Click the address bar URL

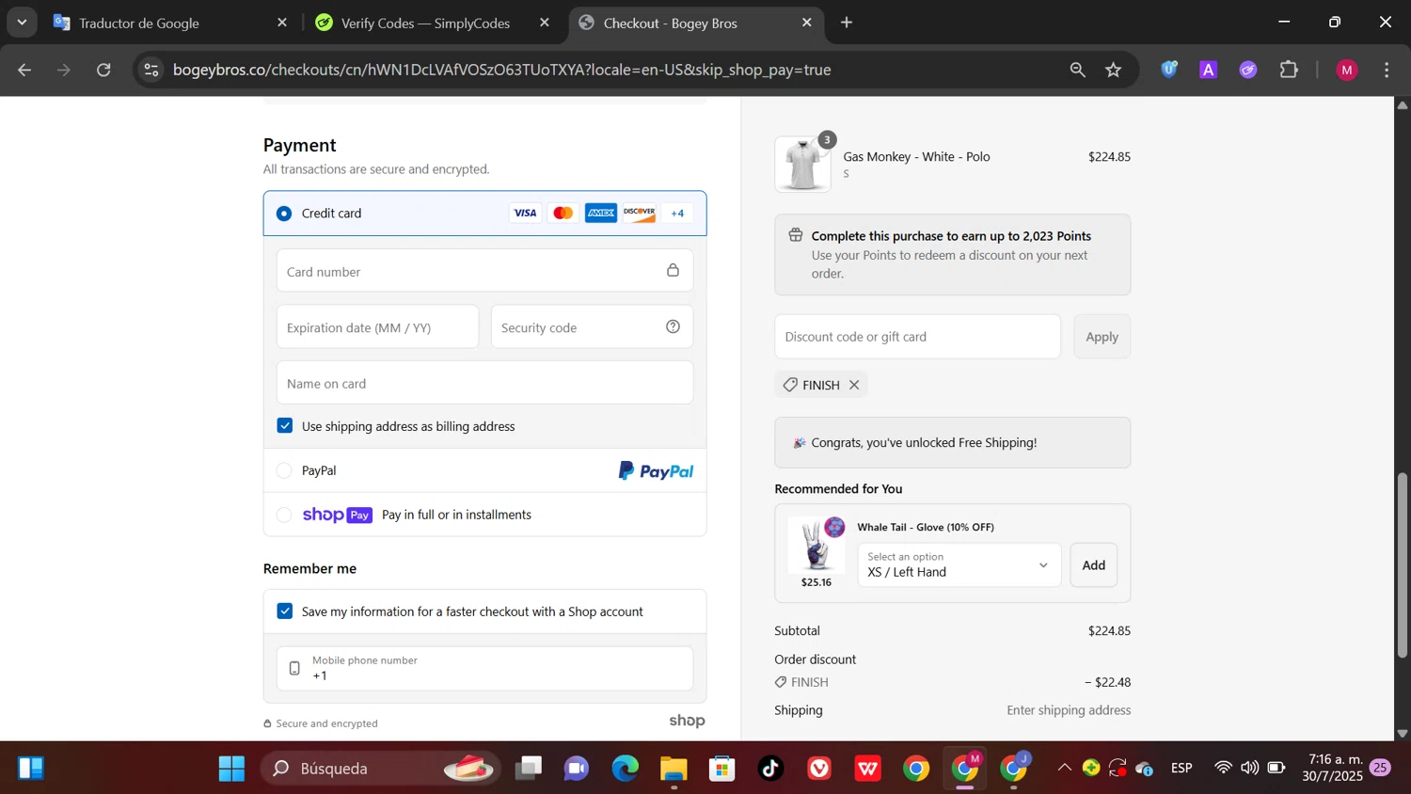501,70
